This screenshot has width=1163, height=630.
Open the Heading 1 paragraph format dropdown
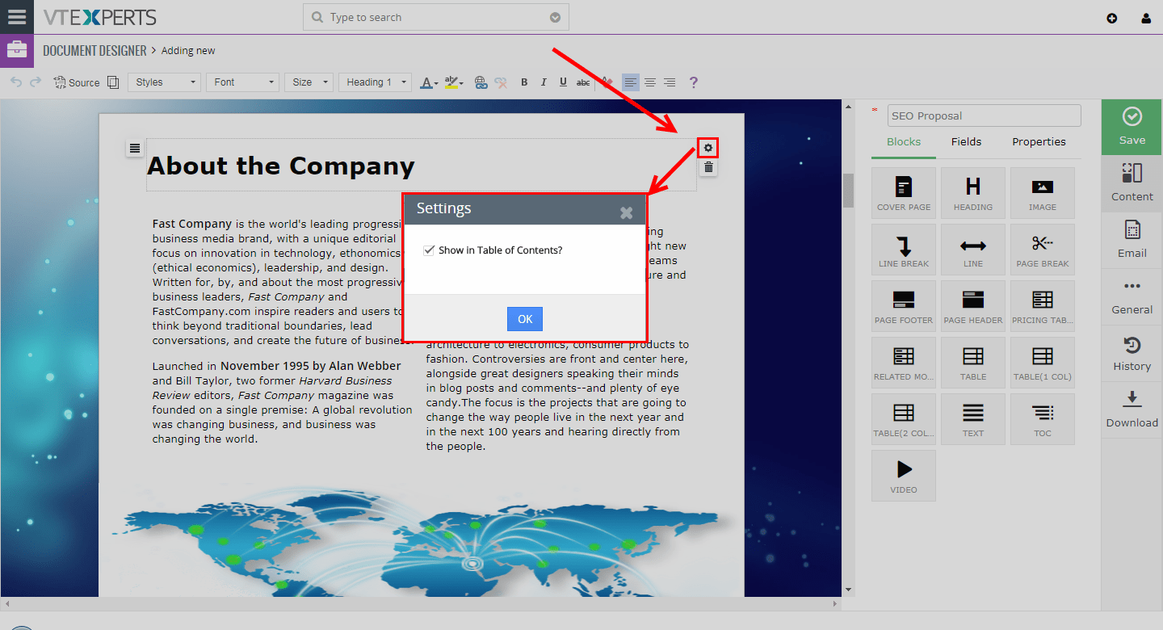(x=374, y=82)
